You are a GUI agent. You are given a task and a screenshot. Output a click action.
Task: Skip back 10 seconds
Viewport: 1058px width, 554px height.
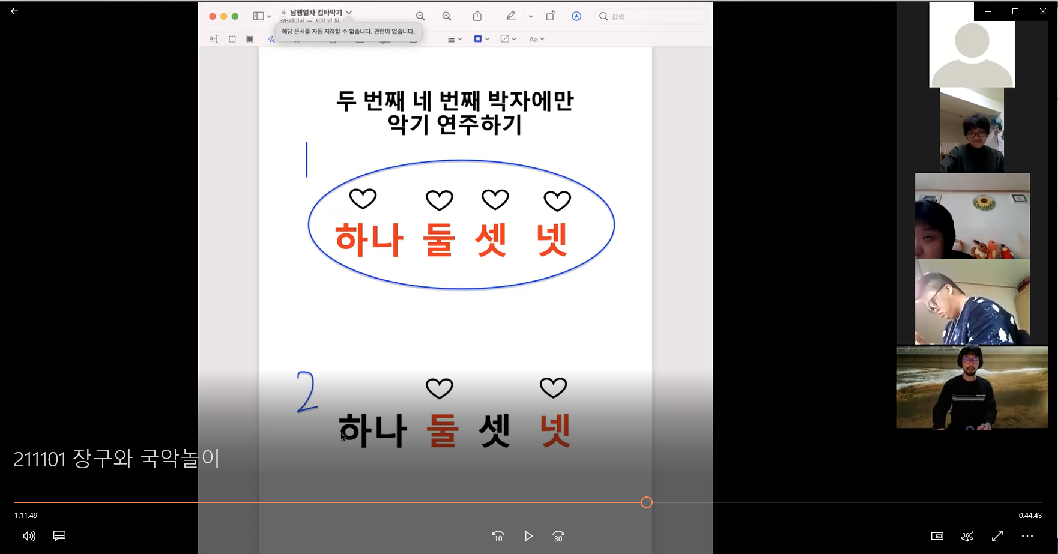(x=498, y=536)
